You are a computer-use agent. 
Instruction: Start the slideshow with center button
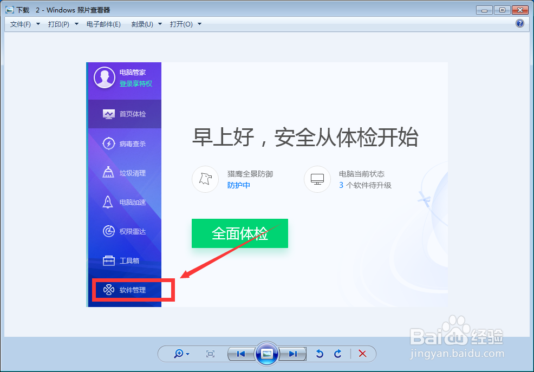point(267,354)
